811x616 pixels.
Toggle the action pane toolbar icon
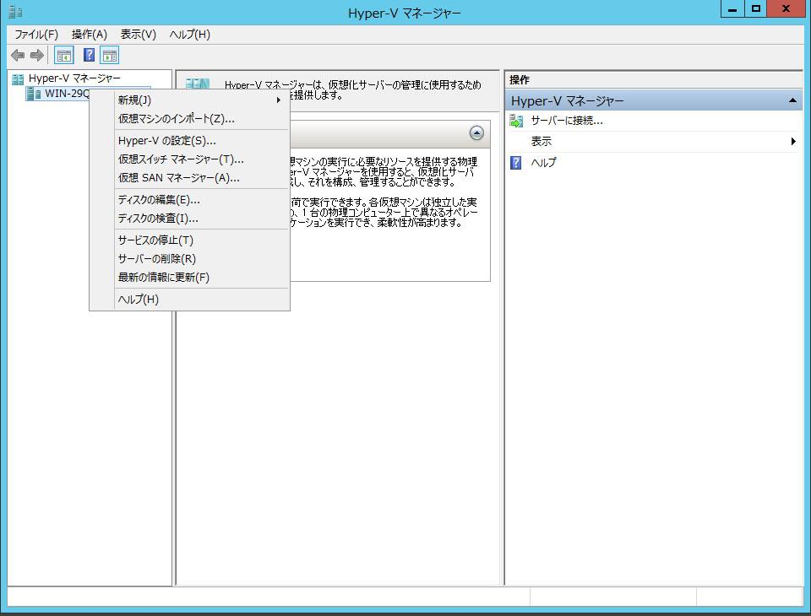pos(110,56)
